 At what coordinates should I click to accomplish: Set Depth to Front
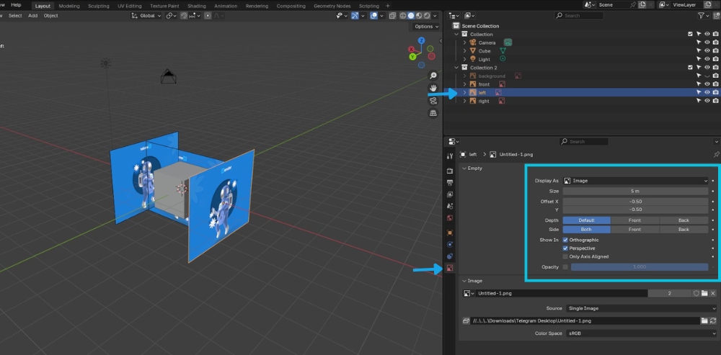634,220
